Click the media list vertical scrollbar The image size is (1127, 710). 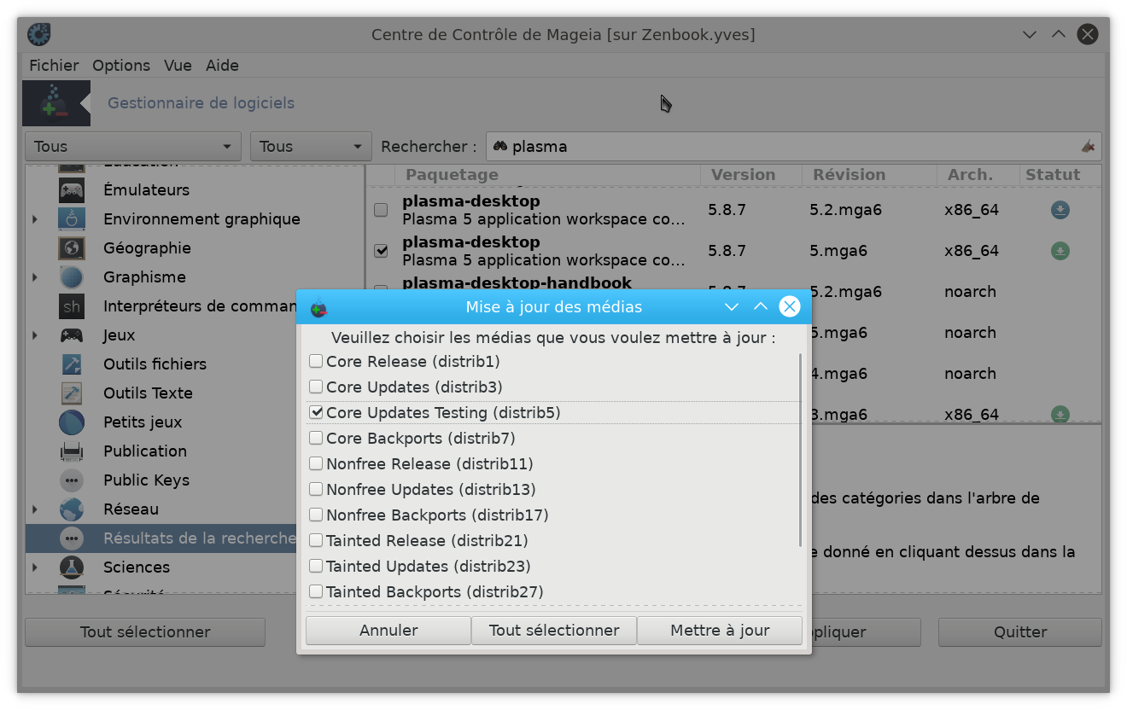click(800, 450)
